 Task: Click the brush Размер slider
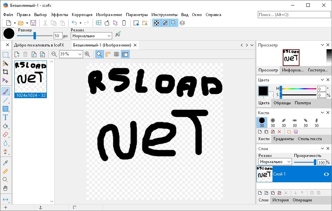[35, 36]
